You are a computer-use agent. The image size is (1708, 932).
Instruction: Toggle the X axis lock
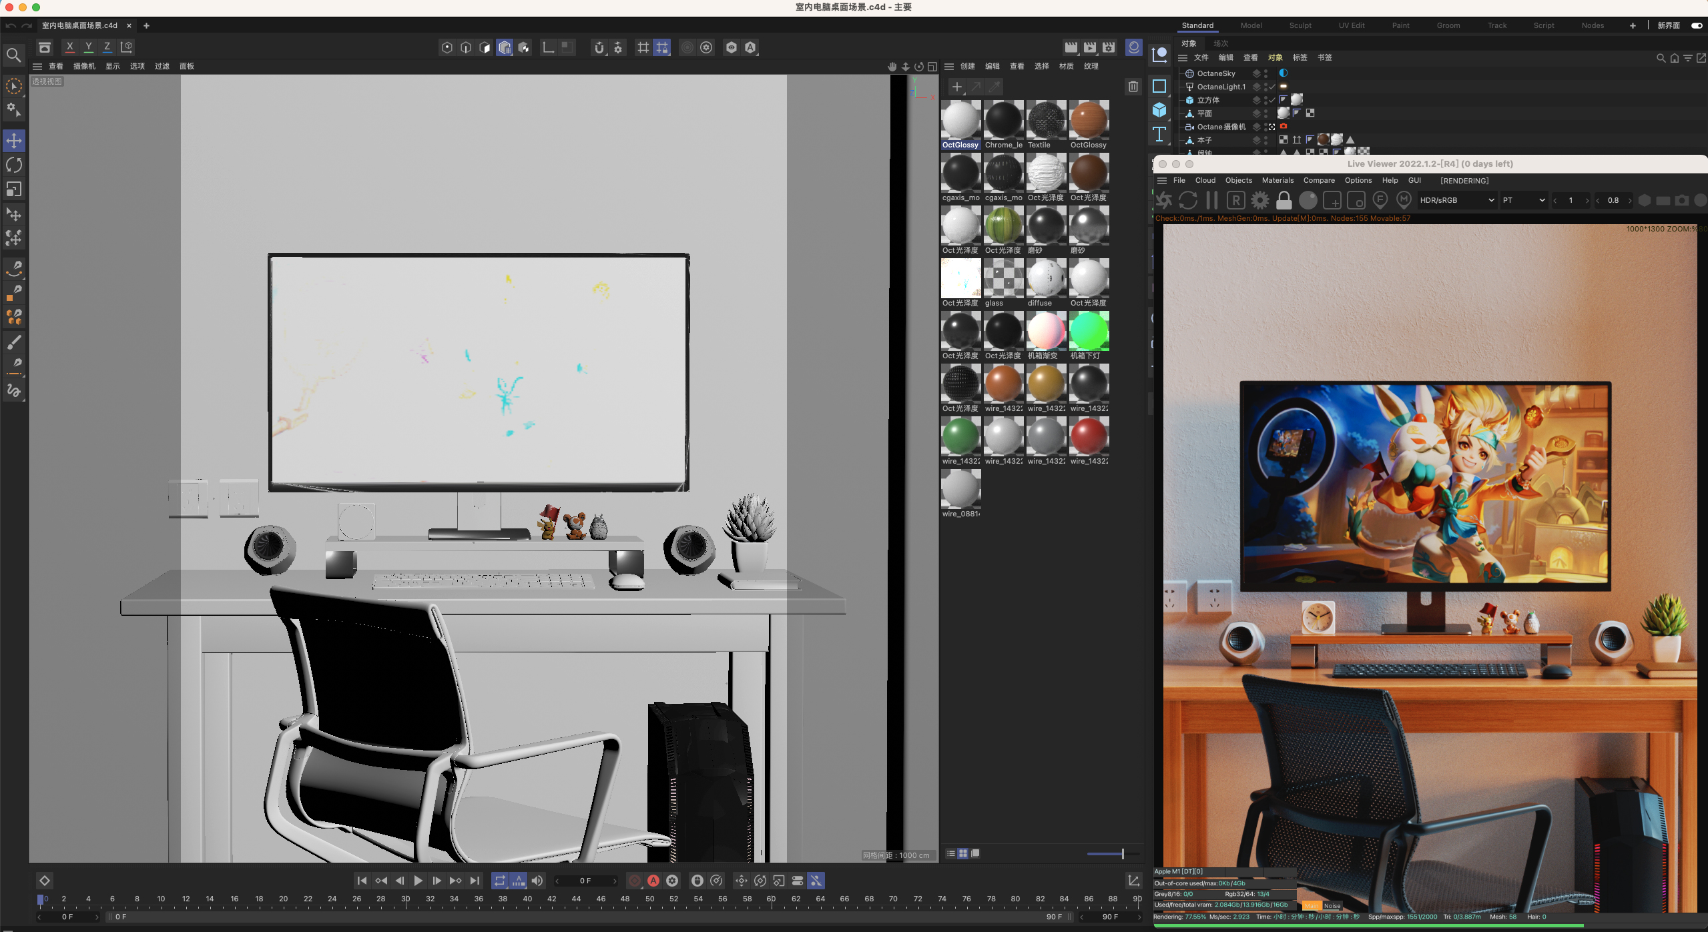69,47
